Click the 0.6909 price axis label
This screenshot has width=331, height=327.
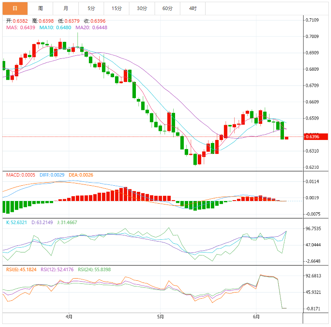[x=312, y=53]
